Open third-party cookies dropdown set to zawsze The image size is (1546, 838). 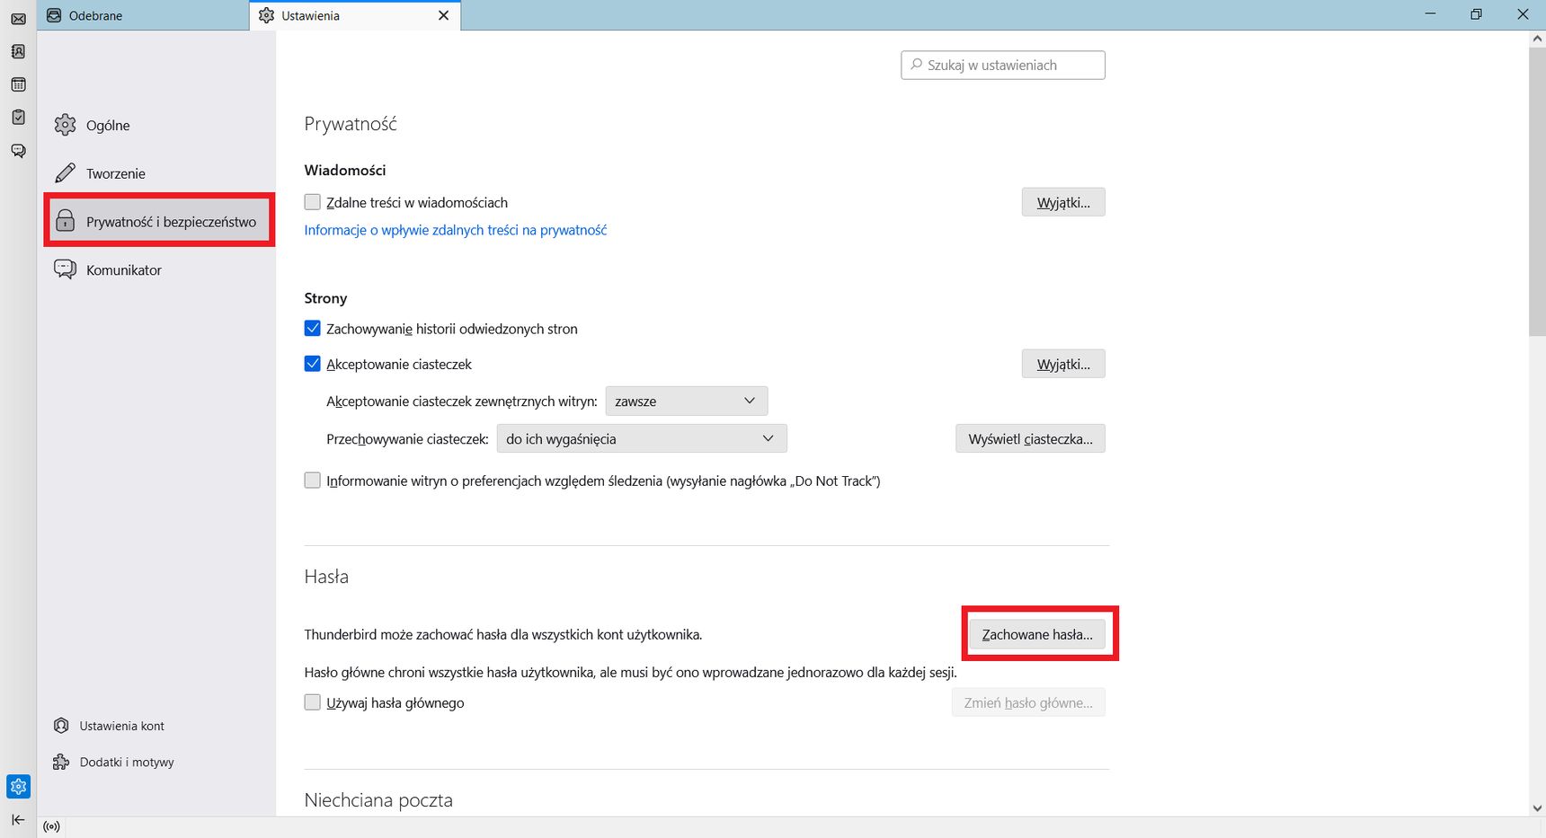point(687,401)
